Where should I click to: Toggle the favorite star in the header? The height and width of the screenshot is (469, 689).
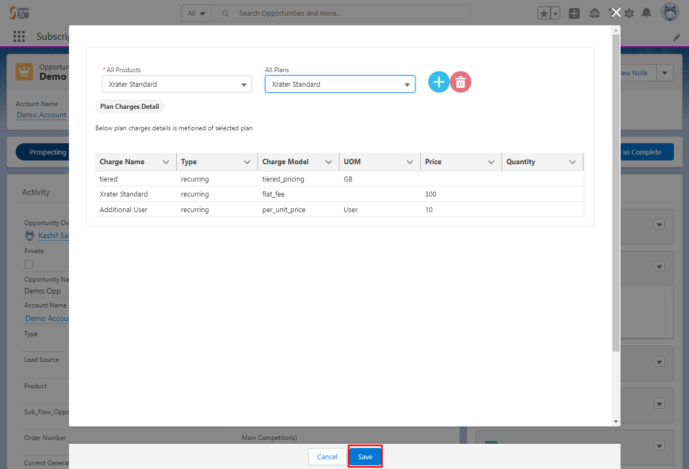tap(543, 13)
